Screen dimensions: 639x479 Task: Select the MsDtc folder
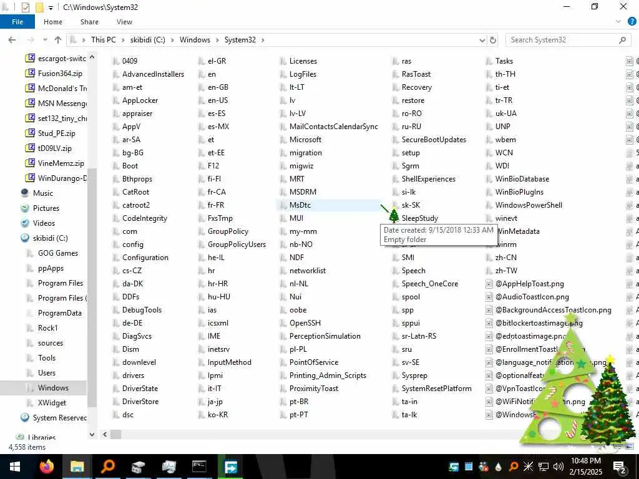point(300,205)
